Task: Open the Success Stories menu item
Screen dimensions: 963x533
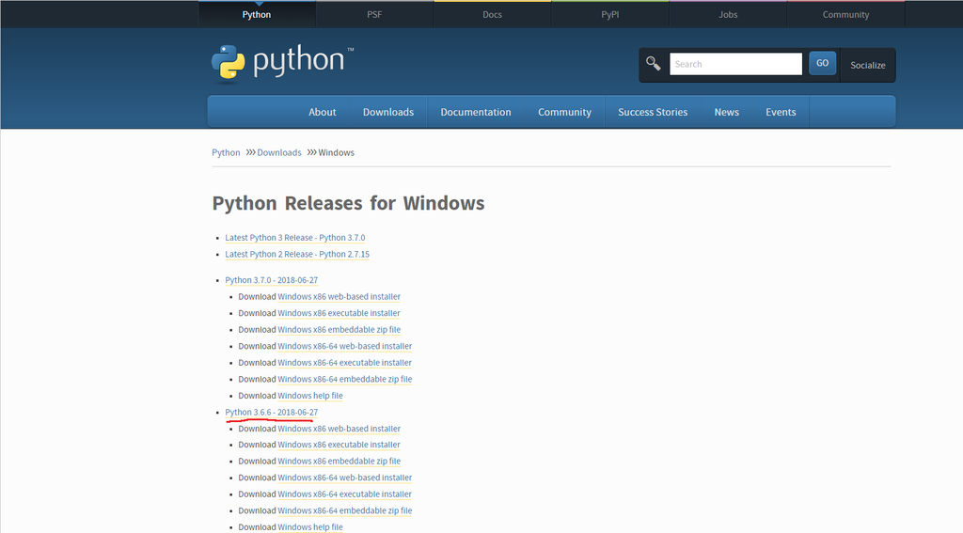Action: pos(653,112)
